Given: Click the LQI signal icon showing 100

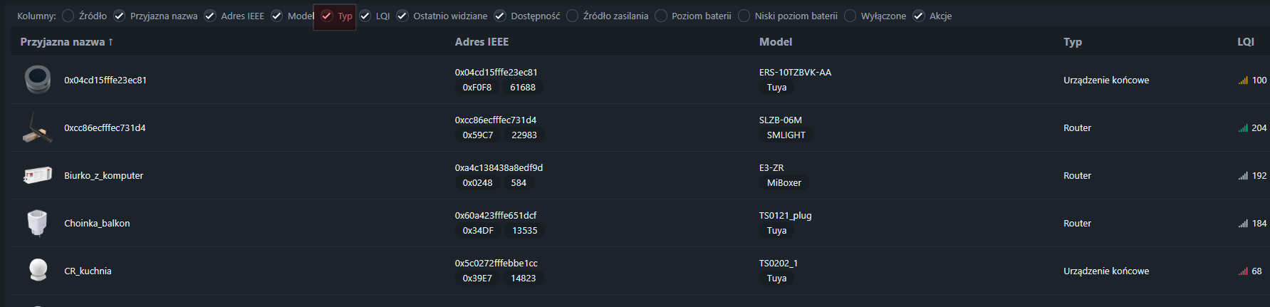Looking at the screenshot, I should (x=1243, y=80).
